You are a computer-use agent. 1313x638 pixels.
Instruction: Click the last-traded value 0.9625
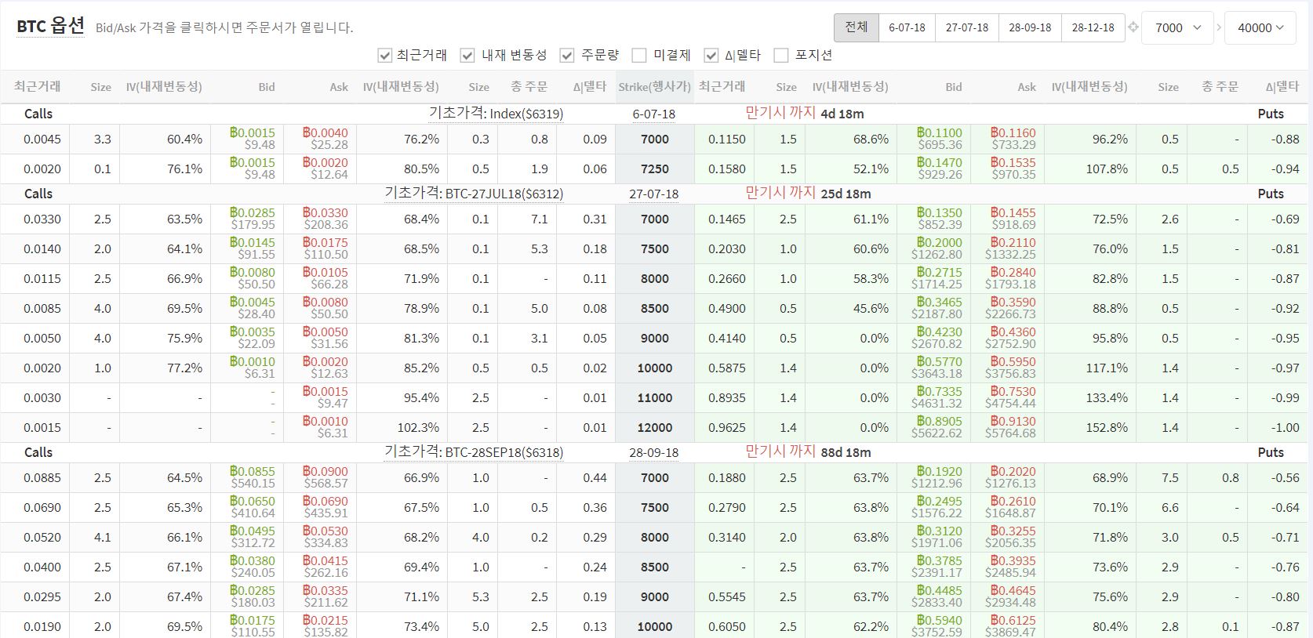(x=727, y=428)
